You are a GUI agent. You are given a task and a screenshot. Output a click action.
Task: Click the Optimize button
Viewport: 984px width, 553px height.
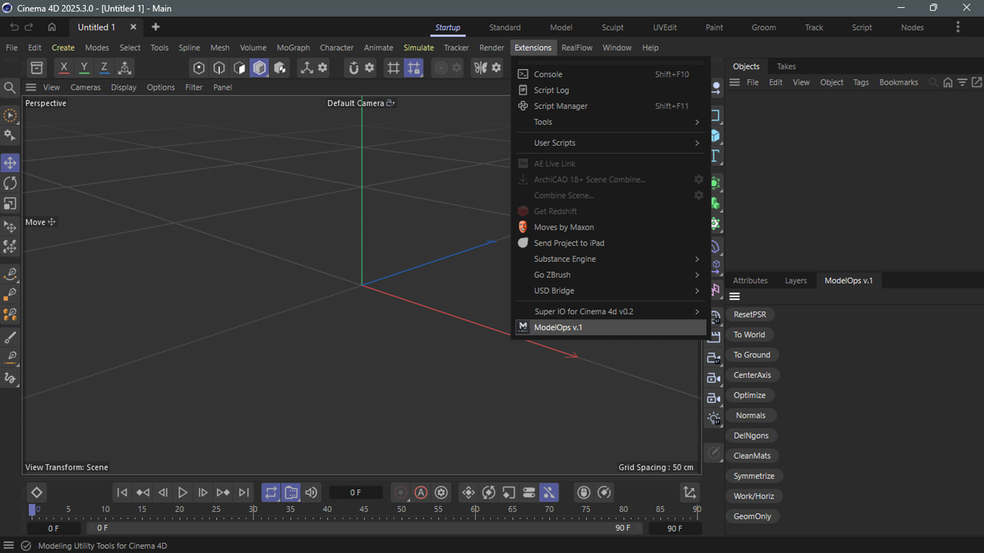coord(750,396)
